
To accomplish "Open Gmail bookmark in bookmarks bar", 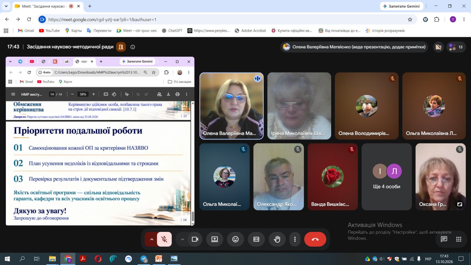I will [x=26, y=31].
